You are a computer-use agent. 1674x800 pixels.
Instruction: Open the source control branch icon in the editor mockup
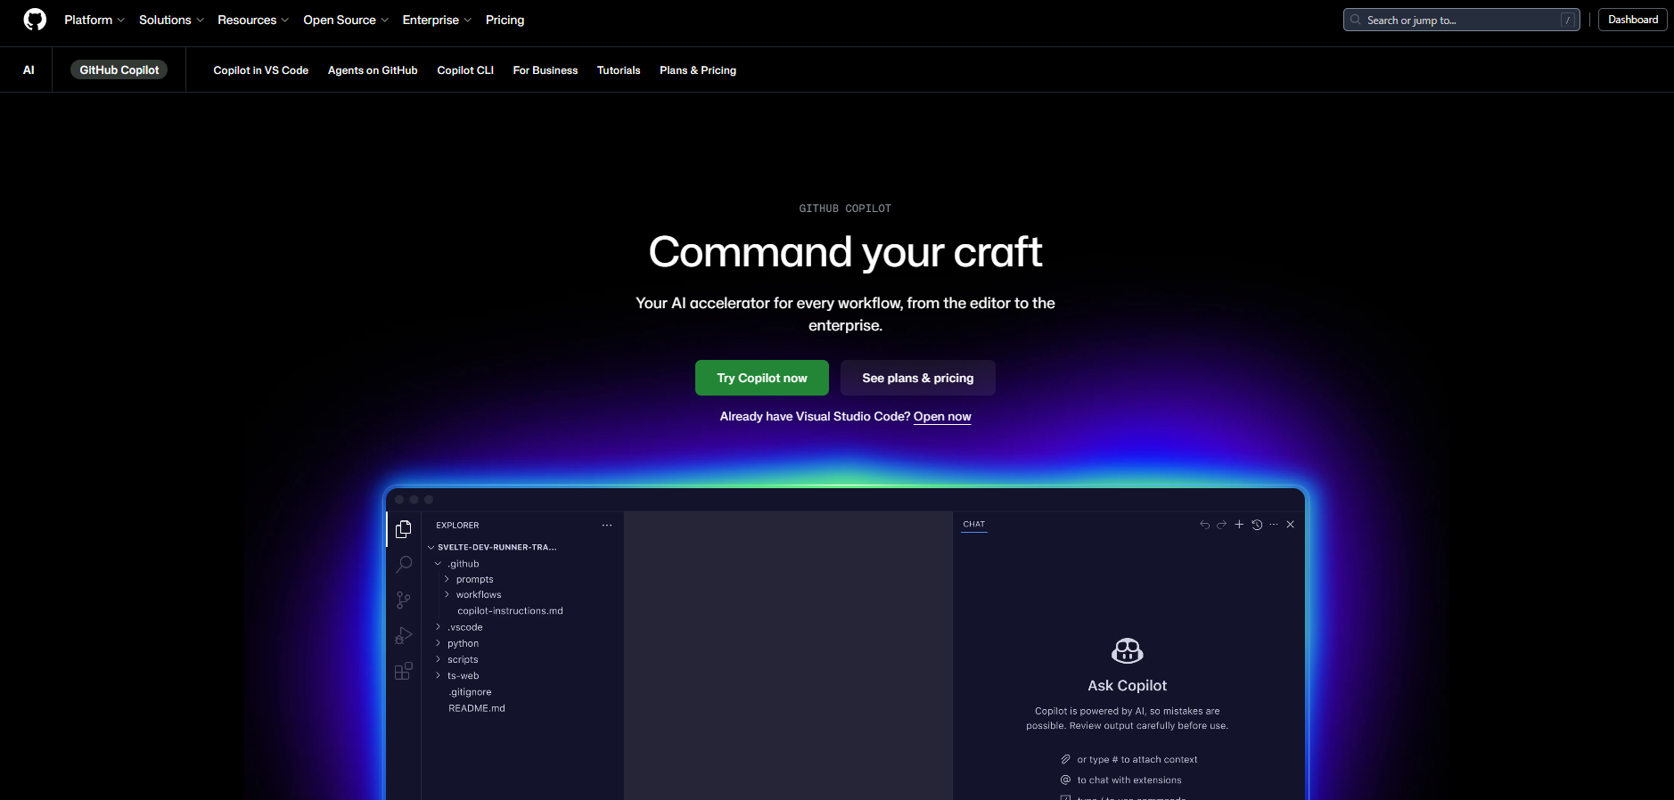[x=404, y=600]
